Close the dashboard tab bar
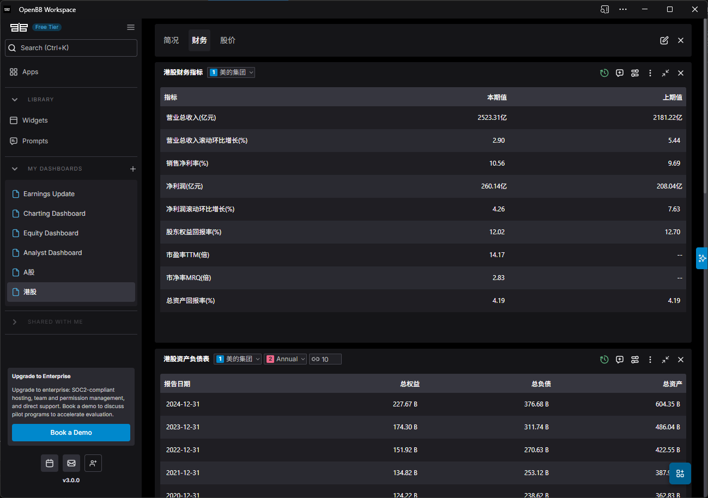This screenshot has width=708, height=498. point(681,40)
